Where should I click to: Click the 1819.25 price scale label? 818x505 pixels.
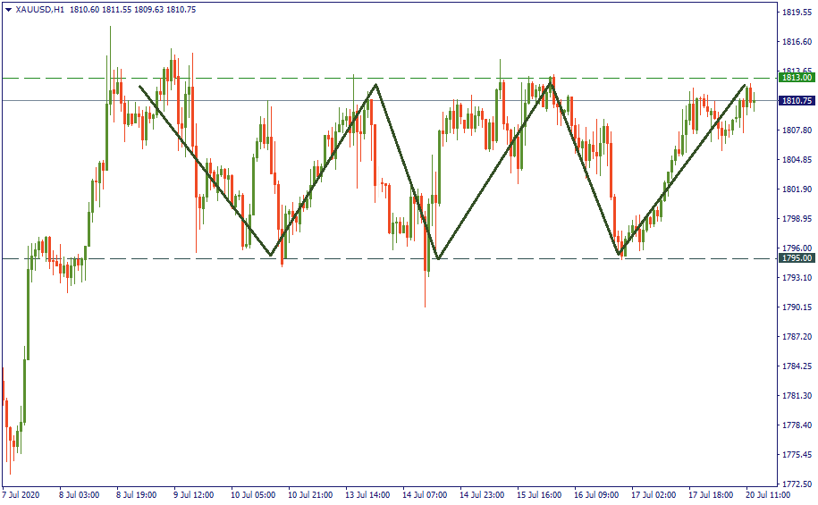pyautogui.click(x=796, y=13)
